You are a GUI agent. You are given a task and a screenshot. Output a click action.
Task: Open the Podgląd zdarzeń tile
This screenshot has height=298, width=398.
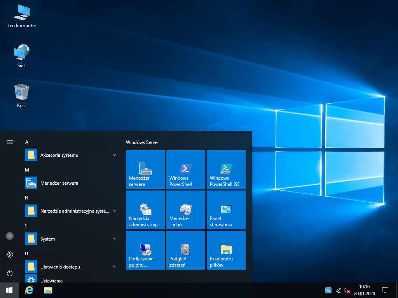(185, 250)
